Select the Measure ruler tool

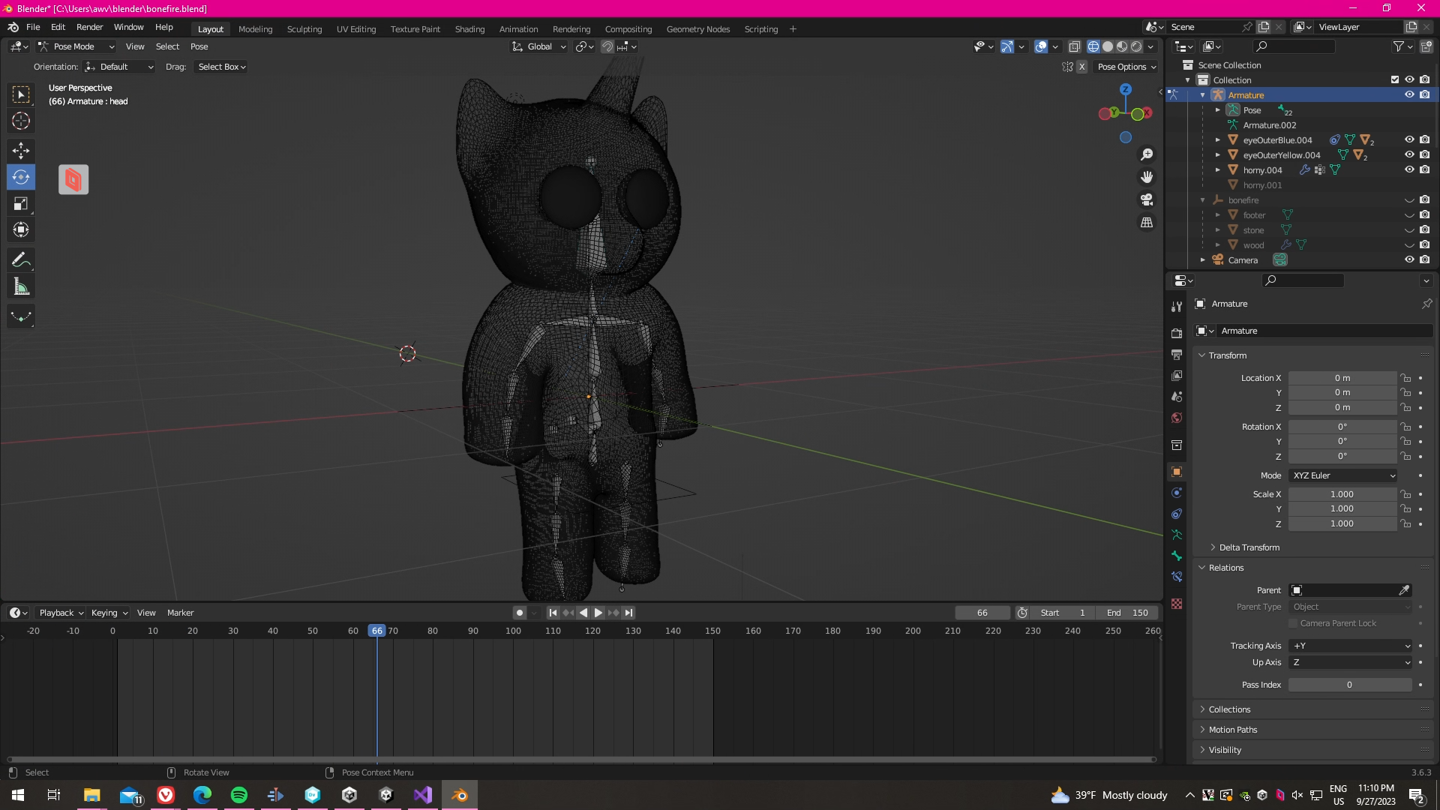pos(20,286)
